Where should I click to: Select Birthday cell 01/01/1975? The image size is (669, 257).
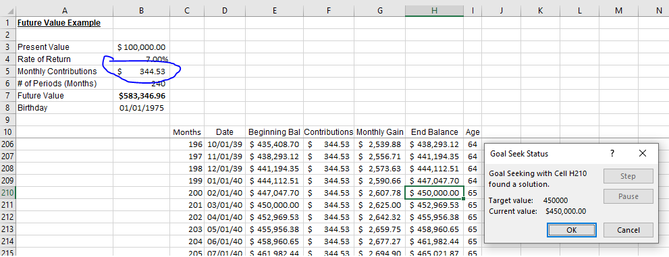(x=141, y=108)
